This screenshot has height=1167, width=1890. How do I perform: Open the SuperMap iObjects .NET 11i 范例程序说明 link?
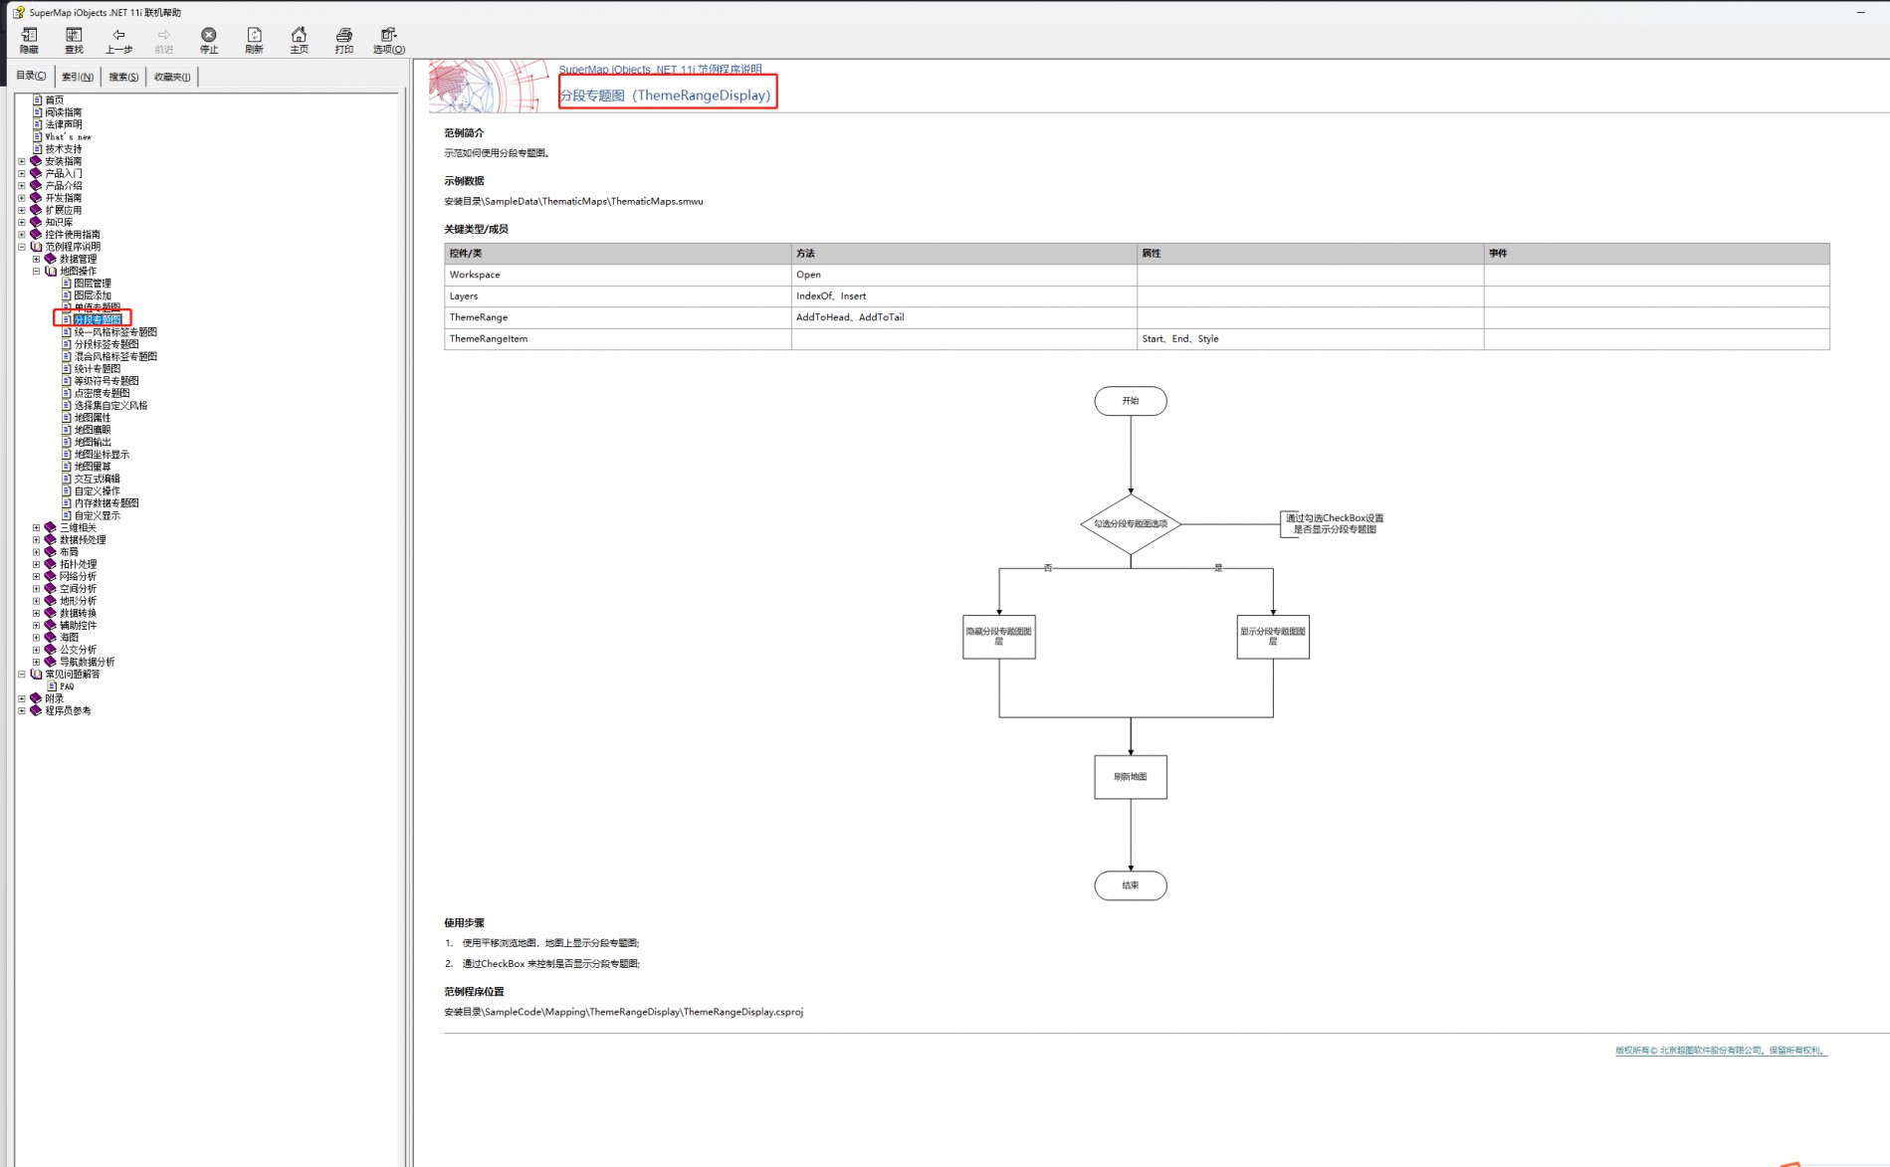pos(660,70)
